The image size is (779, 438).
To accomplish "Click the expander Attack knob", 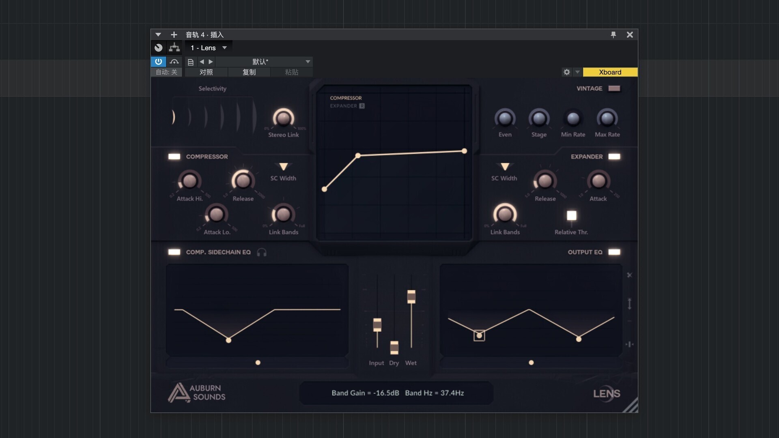I will (x=598, y=181).
